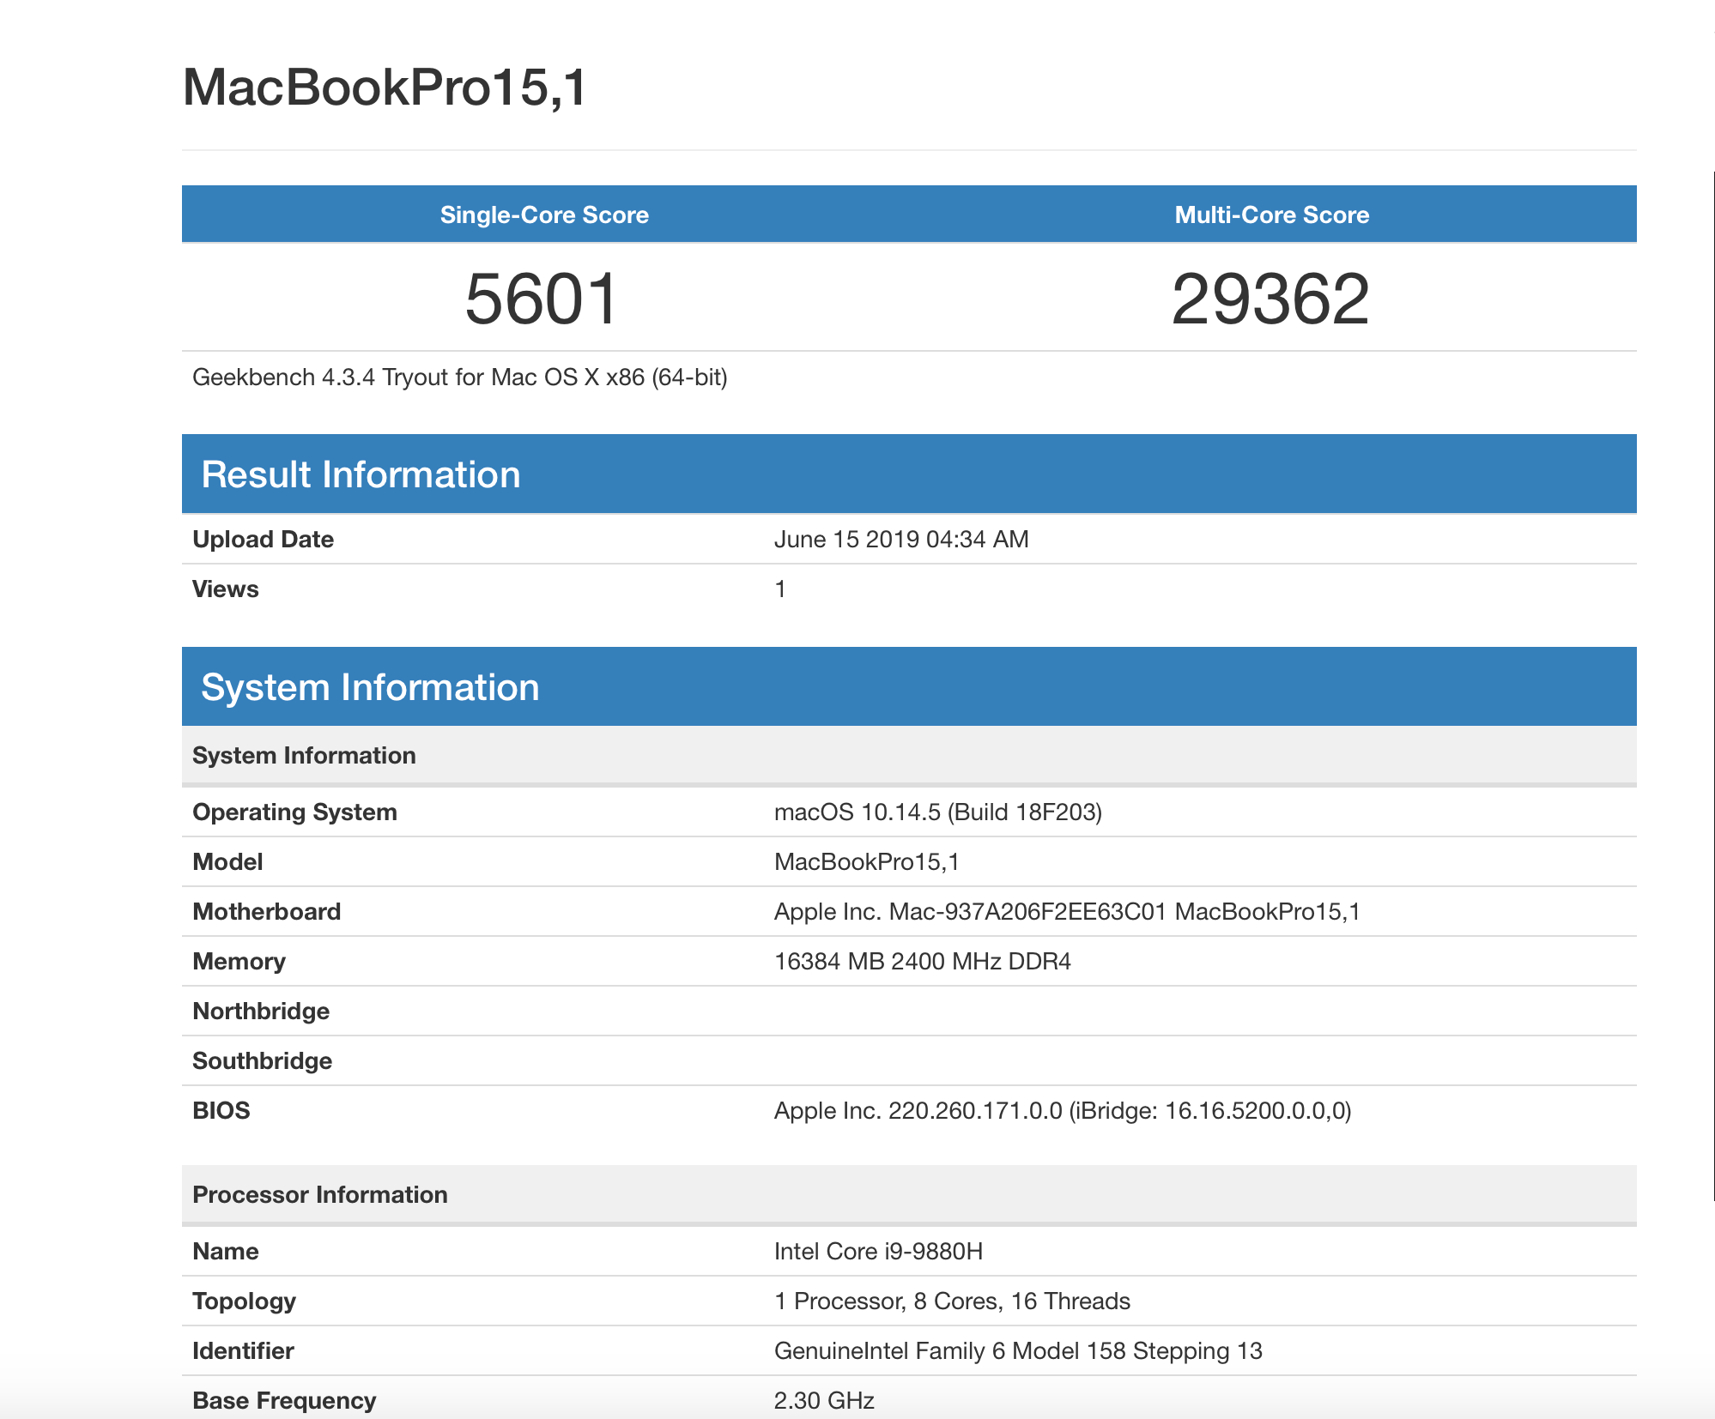
Task: Select the Intel Core i9-9880H value
Action: point(878,1252)
